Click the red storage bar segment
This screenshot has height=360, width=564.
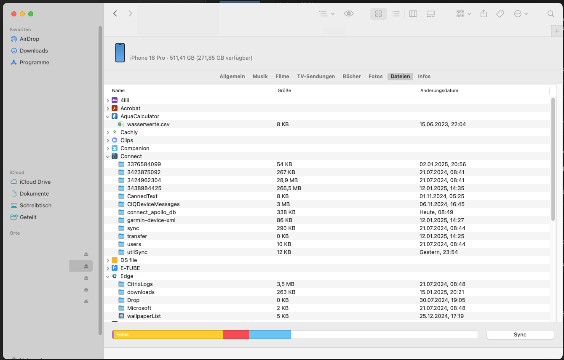[x=236, y=334]
